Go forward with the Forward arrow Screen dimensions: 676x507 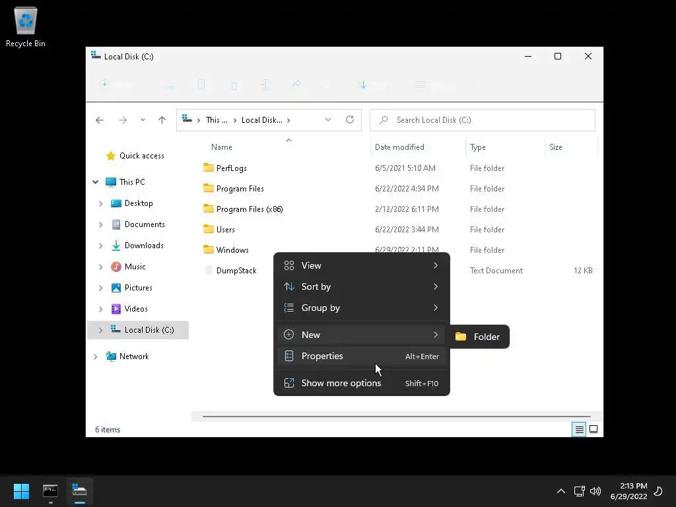(123, 120)
